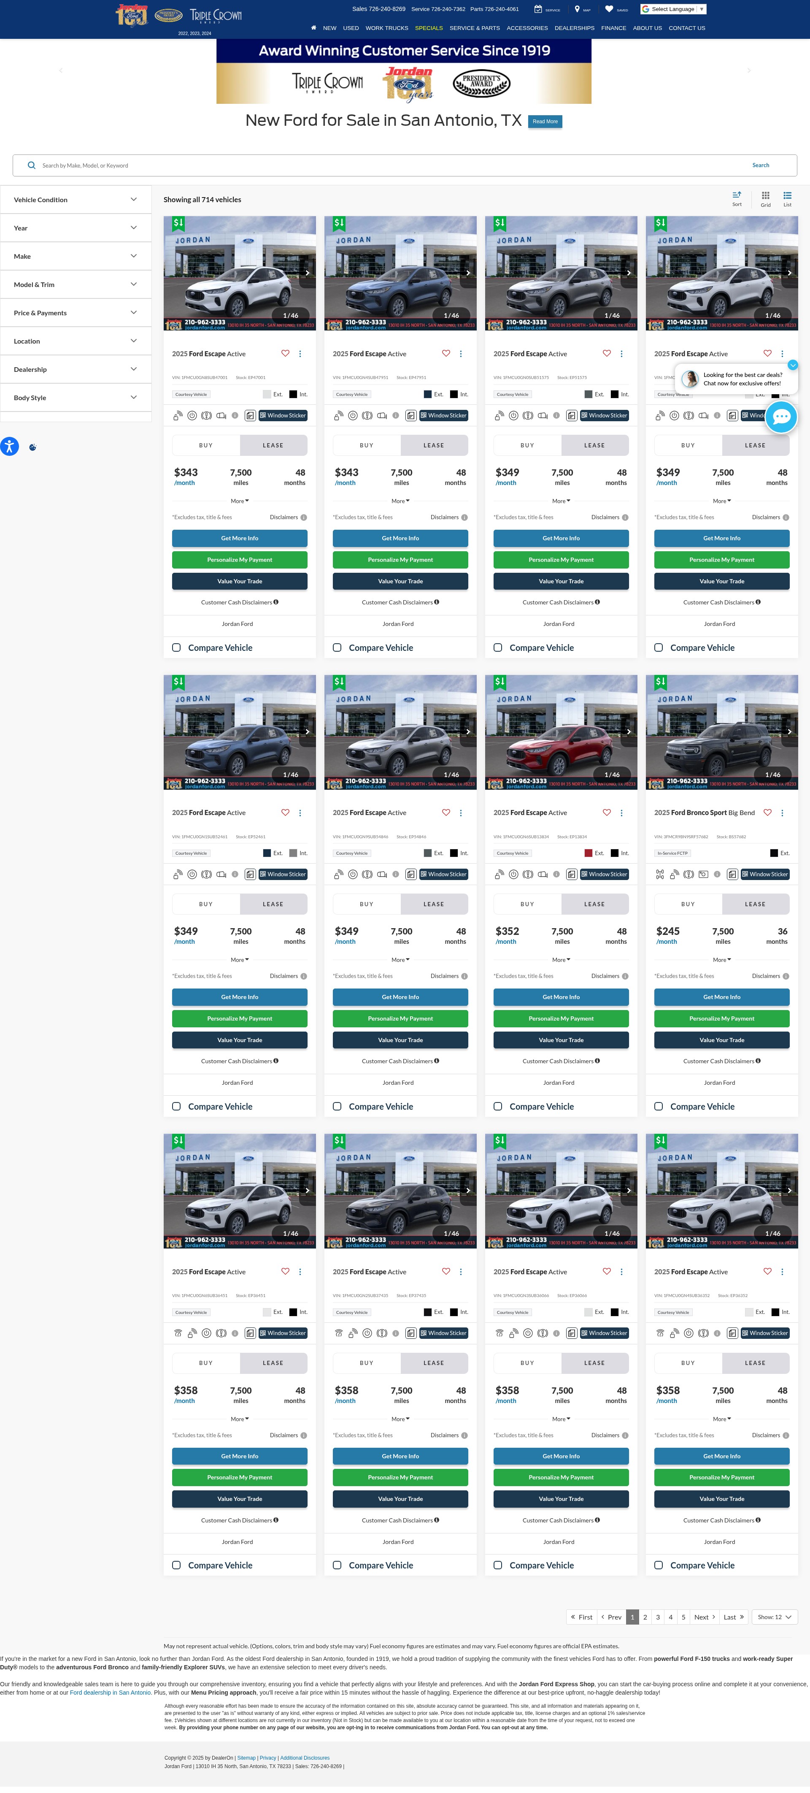Check Compare Vehicle on $352 red Escape
The width and height of the screenshot is (810, 1793).
click(x=497, y=1106)
